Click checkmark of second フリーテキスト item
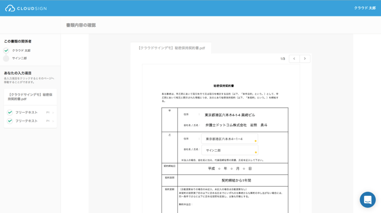The image size is (381, 213). pos(10,121)
